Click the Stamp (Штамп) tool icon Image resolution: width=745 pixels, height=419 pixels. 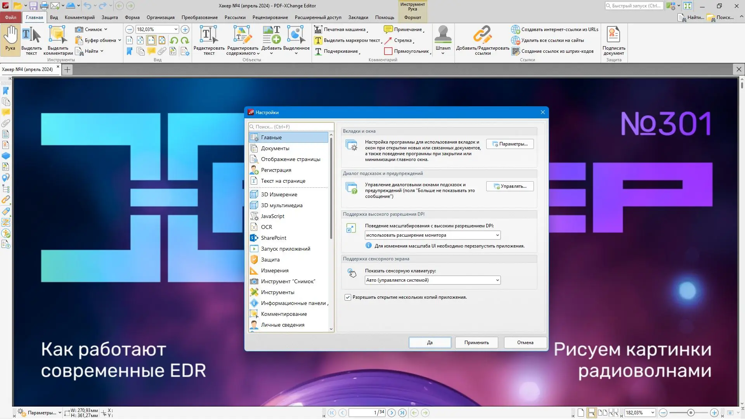pos(443,35)
